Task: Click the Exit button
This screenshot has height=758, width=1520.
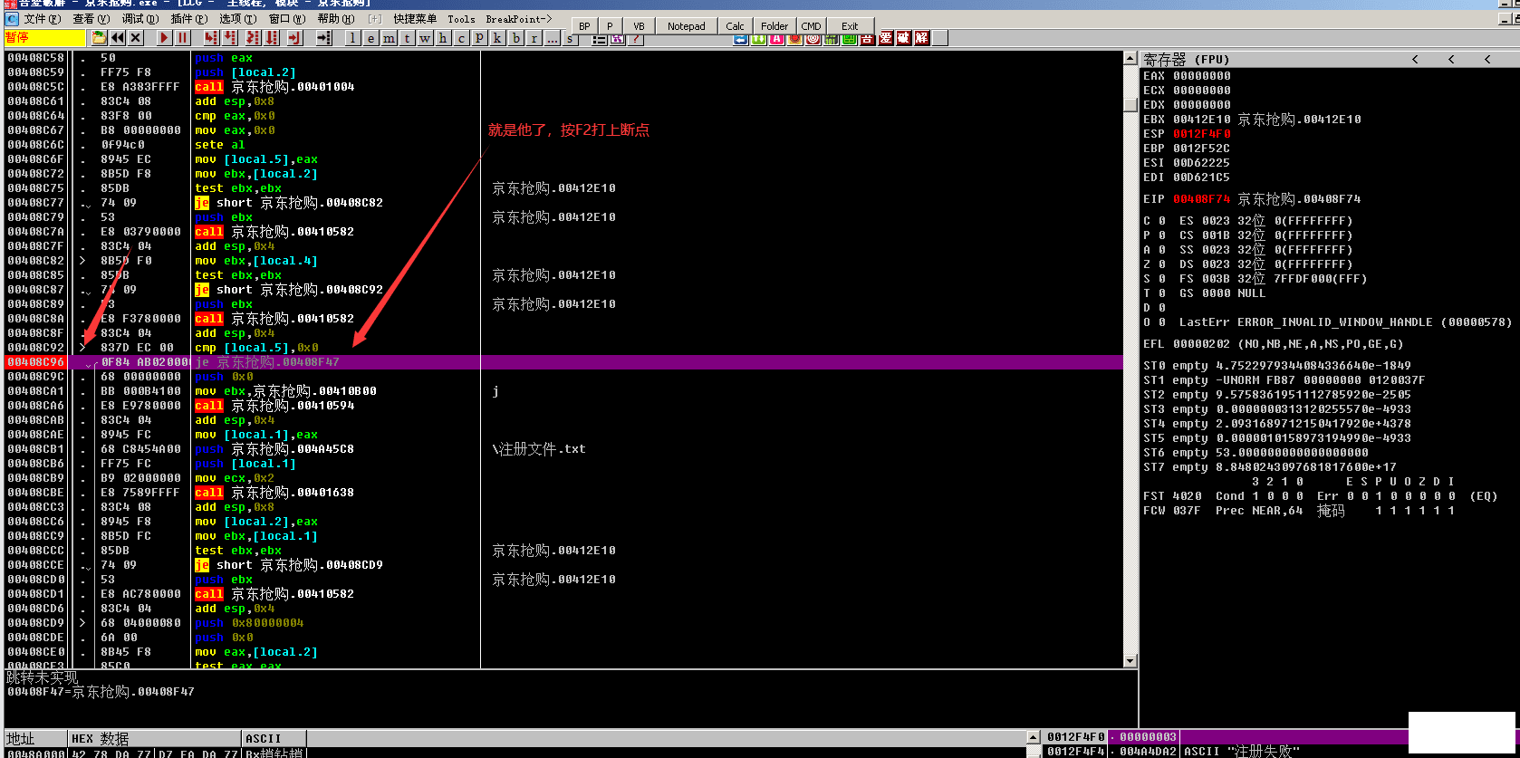Action: click(x=850, y=25)
